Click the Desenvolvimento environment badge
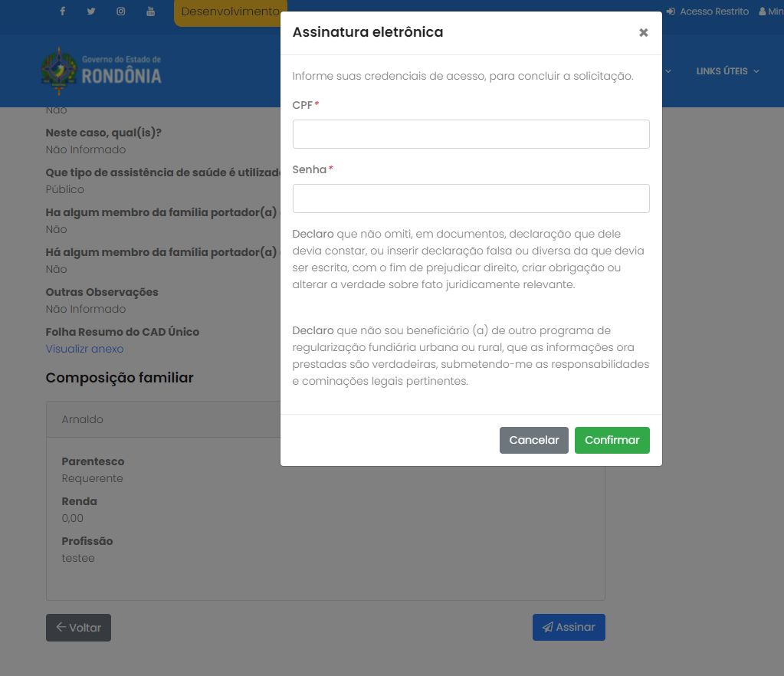Image resolution: width=784 pixels, height=676 pixels. 231,12
